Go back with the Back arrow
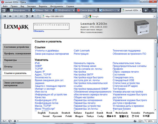Screen dimensions: 158x124 (10, 16)
